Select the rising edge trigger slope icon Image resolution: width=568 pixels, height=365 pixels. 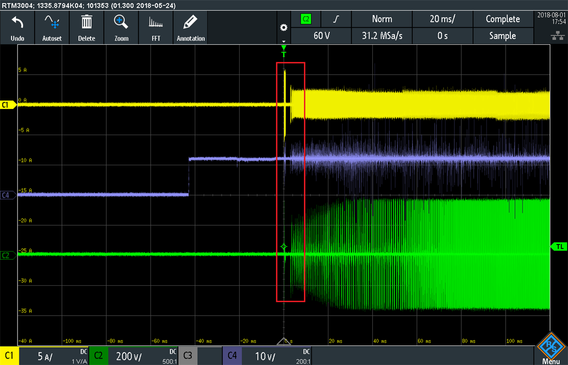point(336,19)
